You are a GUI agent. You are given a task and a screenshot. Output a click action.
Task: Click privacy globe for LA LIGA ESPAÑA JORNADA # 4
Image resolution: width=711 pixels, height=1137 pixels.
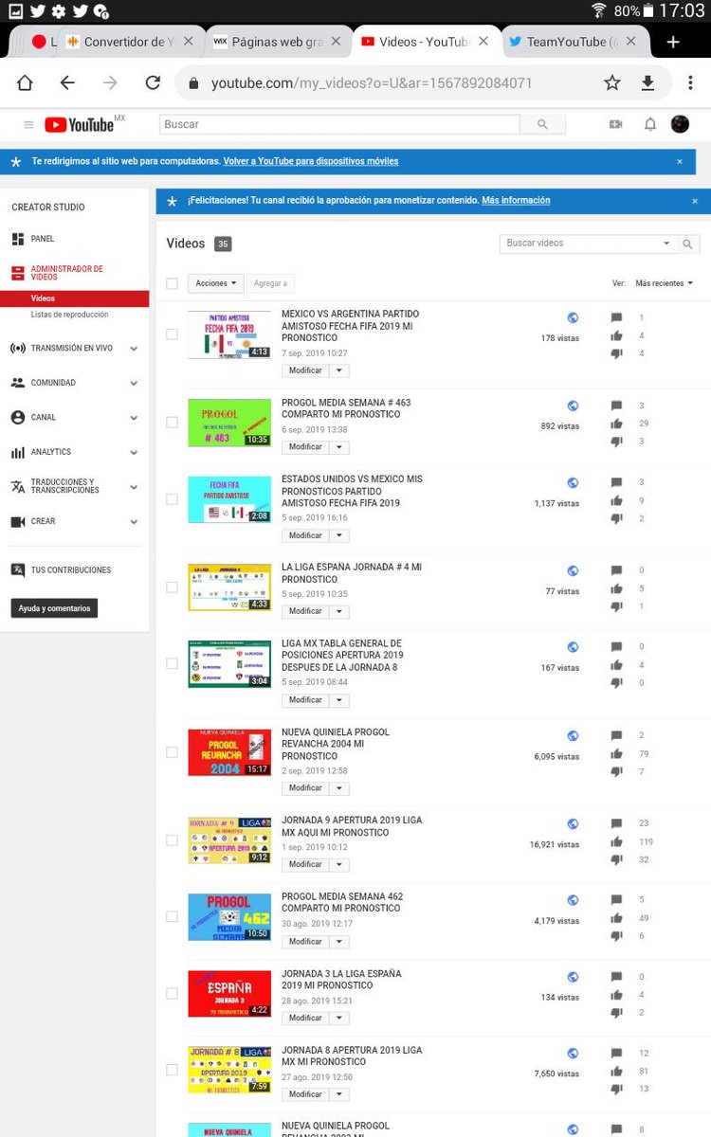pyautogui.click(x=573, y=571)
